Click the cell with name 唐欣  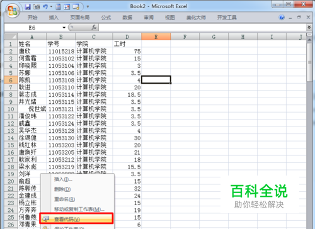tap(32, 51)
